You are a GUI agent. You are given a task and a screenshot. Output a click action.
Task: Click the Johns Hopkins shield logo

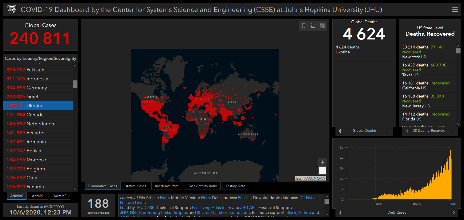[x=12, y=10]
